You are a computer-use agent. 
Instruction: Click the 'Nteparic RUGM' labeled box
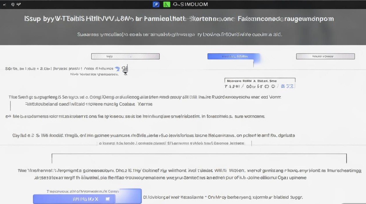click(x=260, y=81)
